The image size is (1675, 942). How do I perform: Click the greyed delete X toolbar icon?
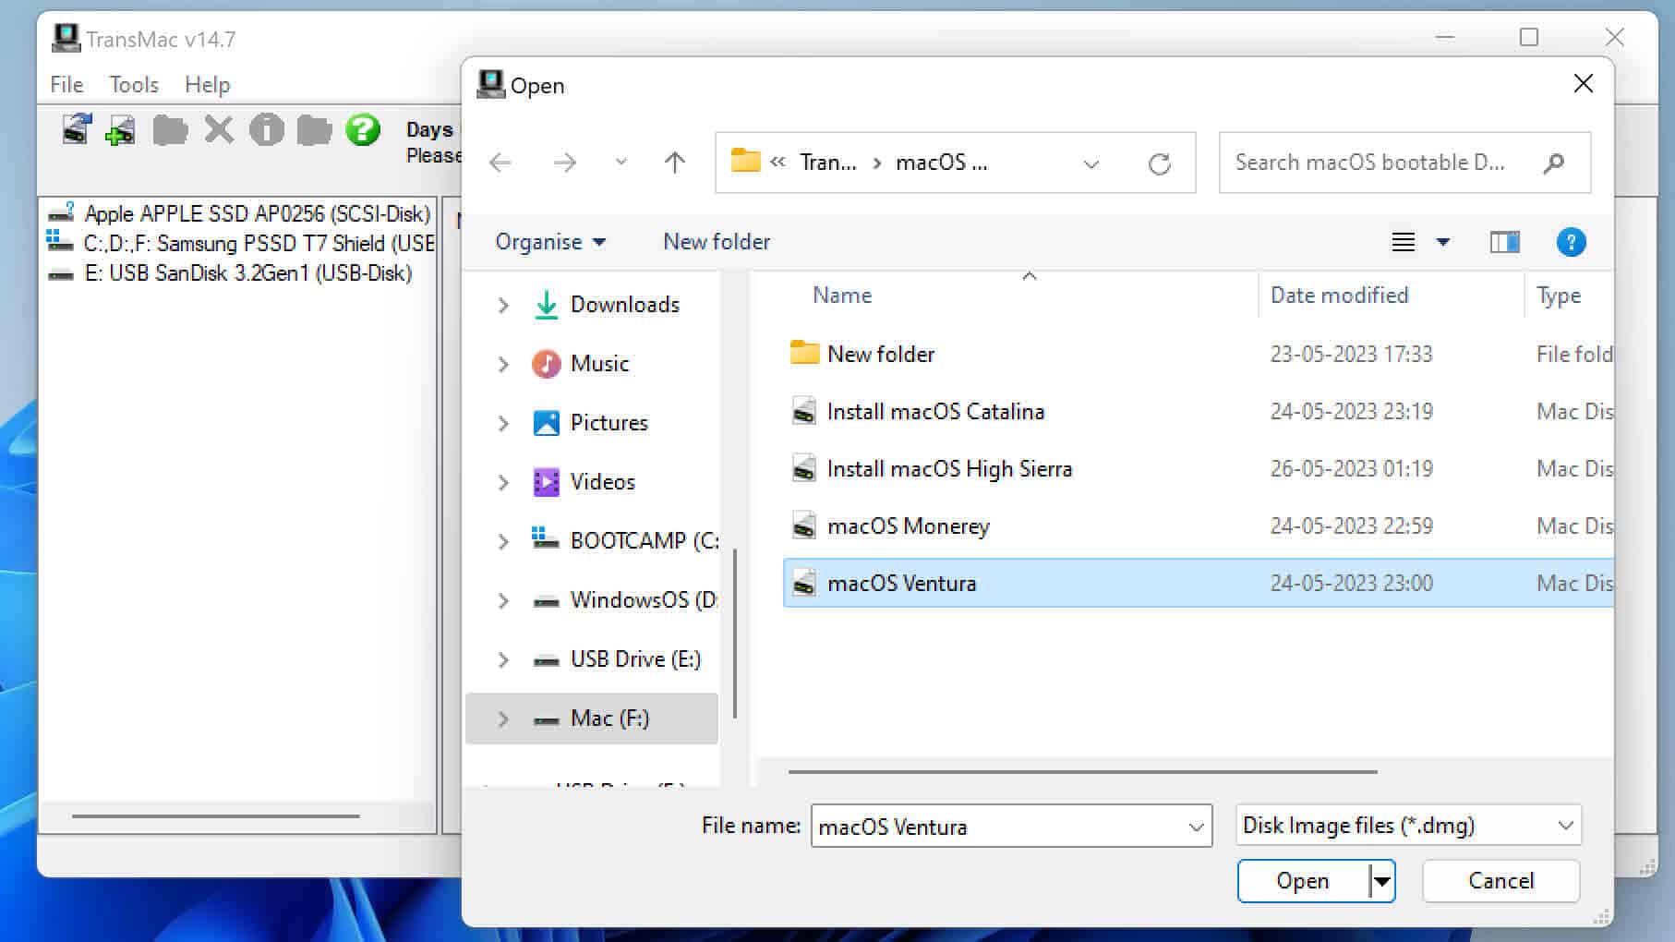(219, 130)
